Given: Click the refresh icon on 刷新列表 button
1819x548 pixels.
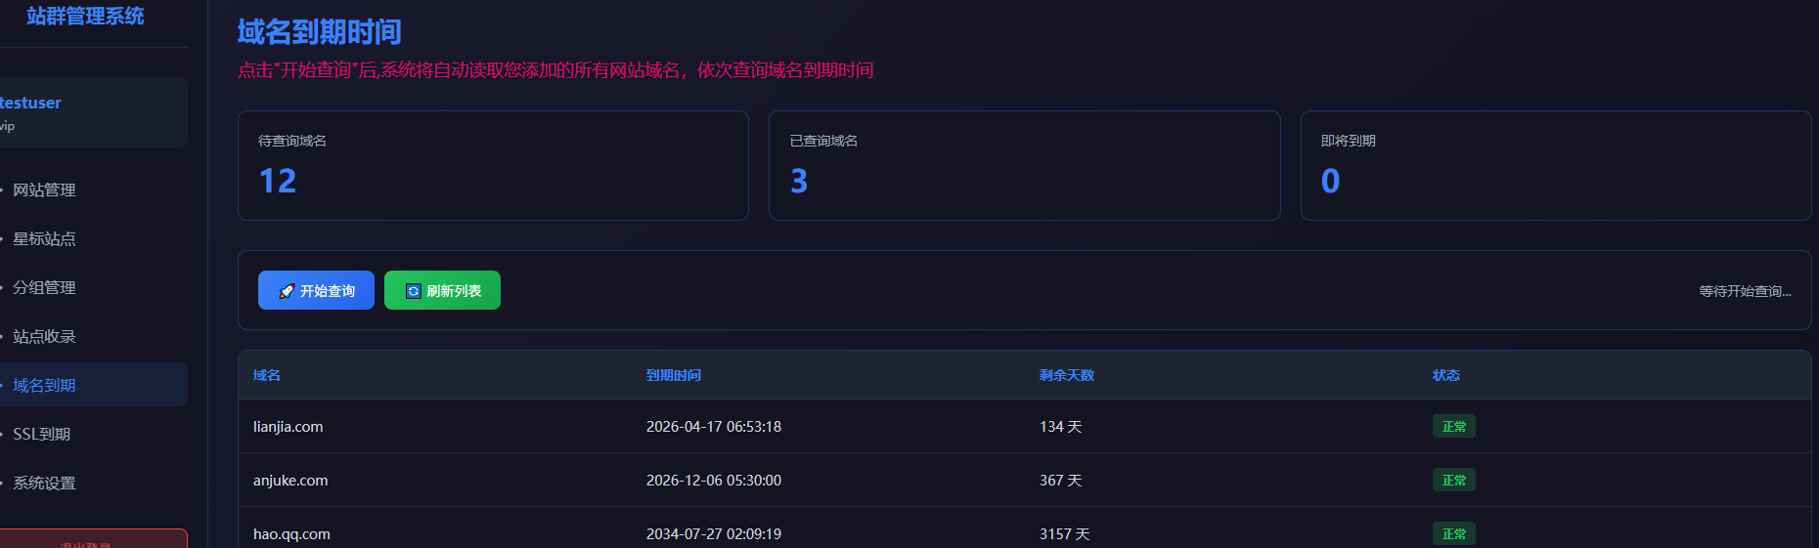Looking at the screenshot, I should [413, 291].
